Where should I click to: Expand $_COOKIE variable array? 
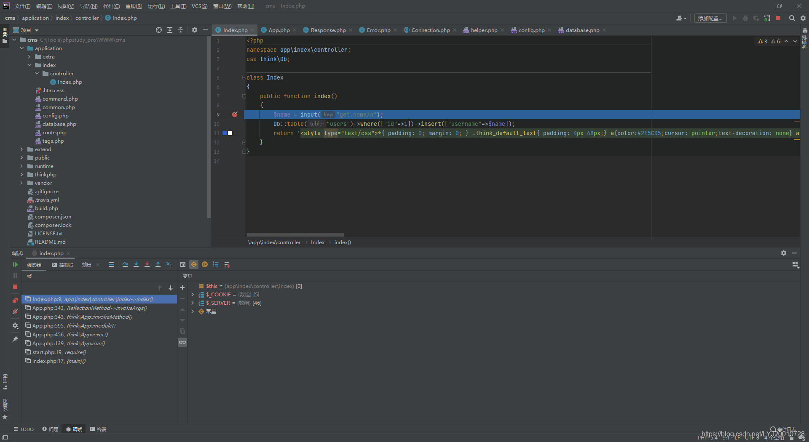pyautogui.click(x=193, y=295)
